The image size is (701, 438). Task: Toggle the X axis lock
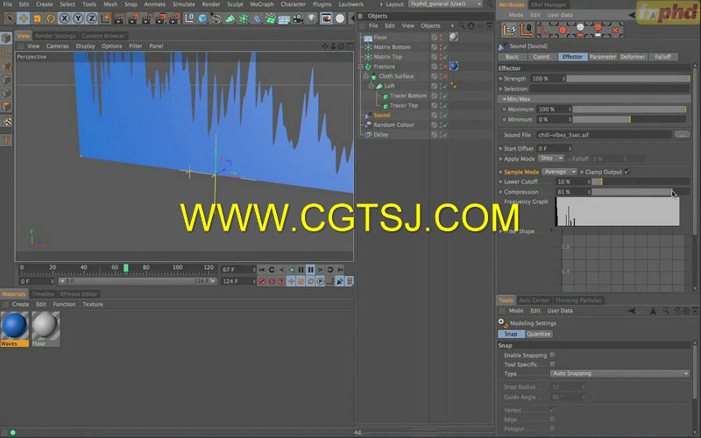click(x=64, y=18)
